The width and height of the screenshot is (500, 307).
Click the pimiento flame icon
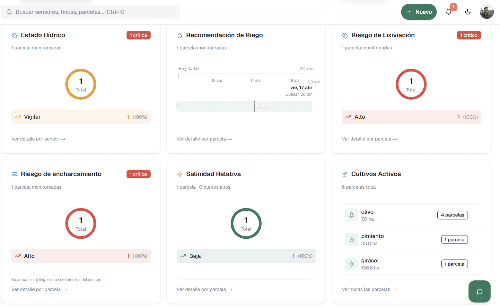click(x=352, y=239)
